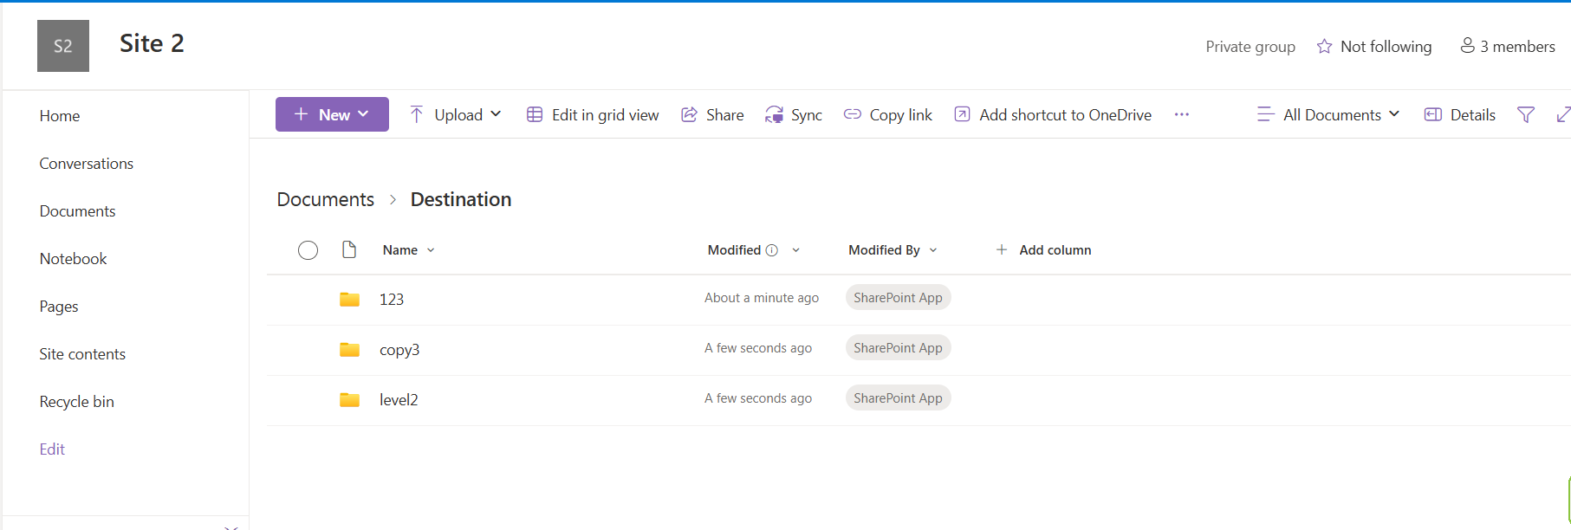1571x530 pixels.
Task: Click the copy3 folder icon
Action: [x=349, y=350]
